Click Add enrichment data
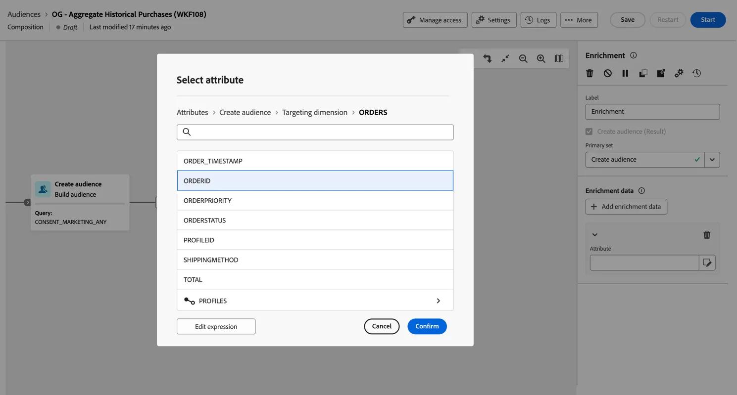This screenshot has height=395, width=737. point(626,207)
